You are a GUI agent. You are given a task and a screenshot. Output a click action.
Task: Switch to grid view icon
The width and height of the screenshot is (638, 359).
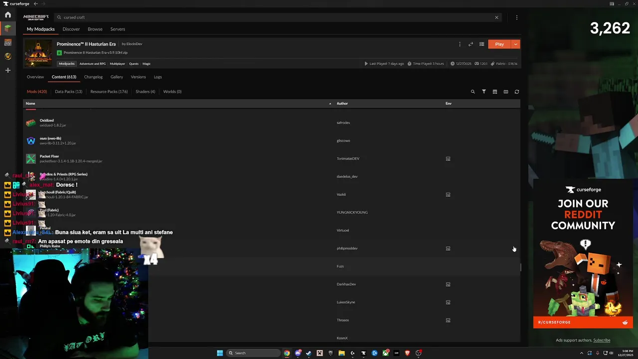(495, 92)
